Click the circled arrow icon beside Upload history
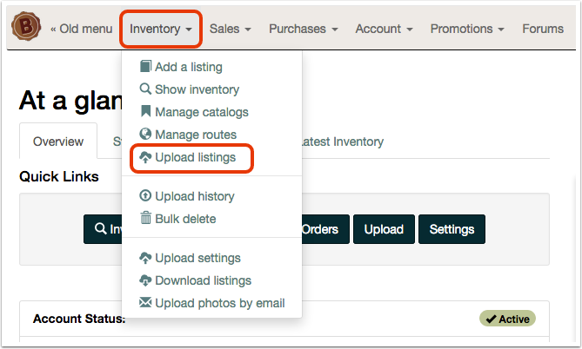The image size is (582, 349). (145, 195)
